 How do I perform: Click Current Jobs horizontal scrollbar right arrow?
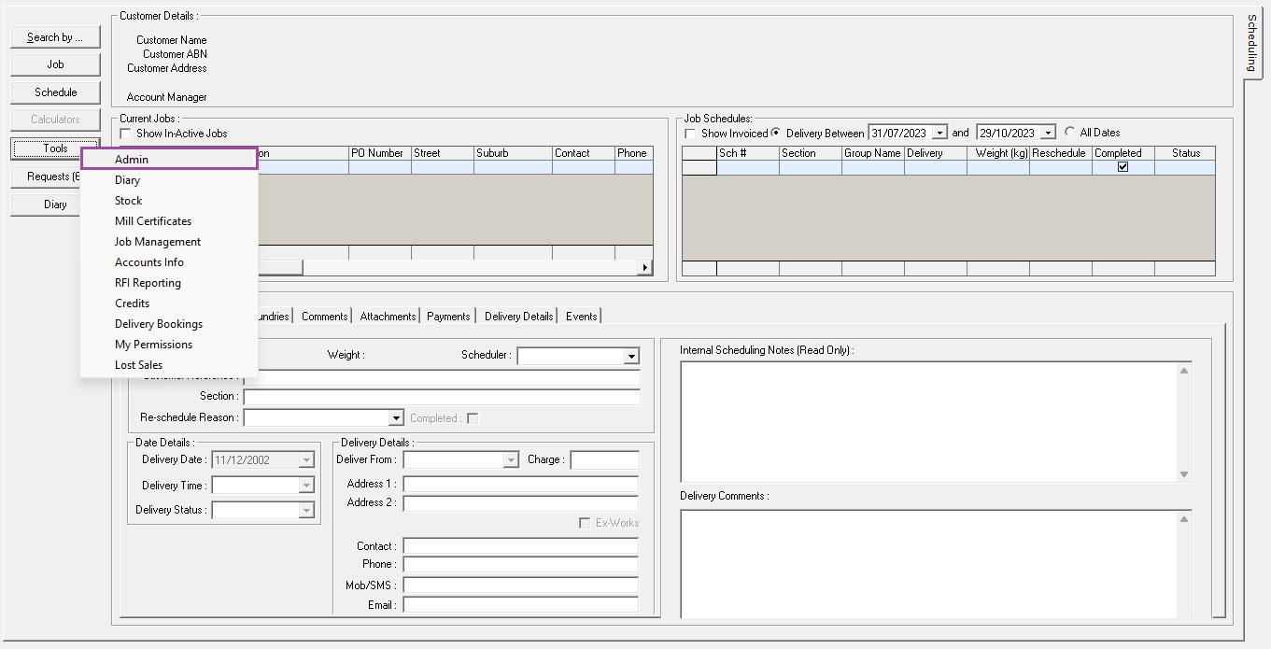pos(644,268)
